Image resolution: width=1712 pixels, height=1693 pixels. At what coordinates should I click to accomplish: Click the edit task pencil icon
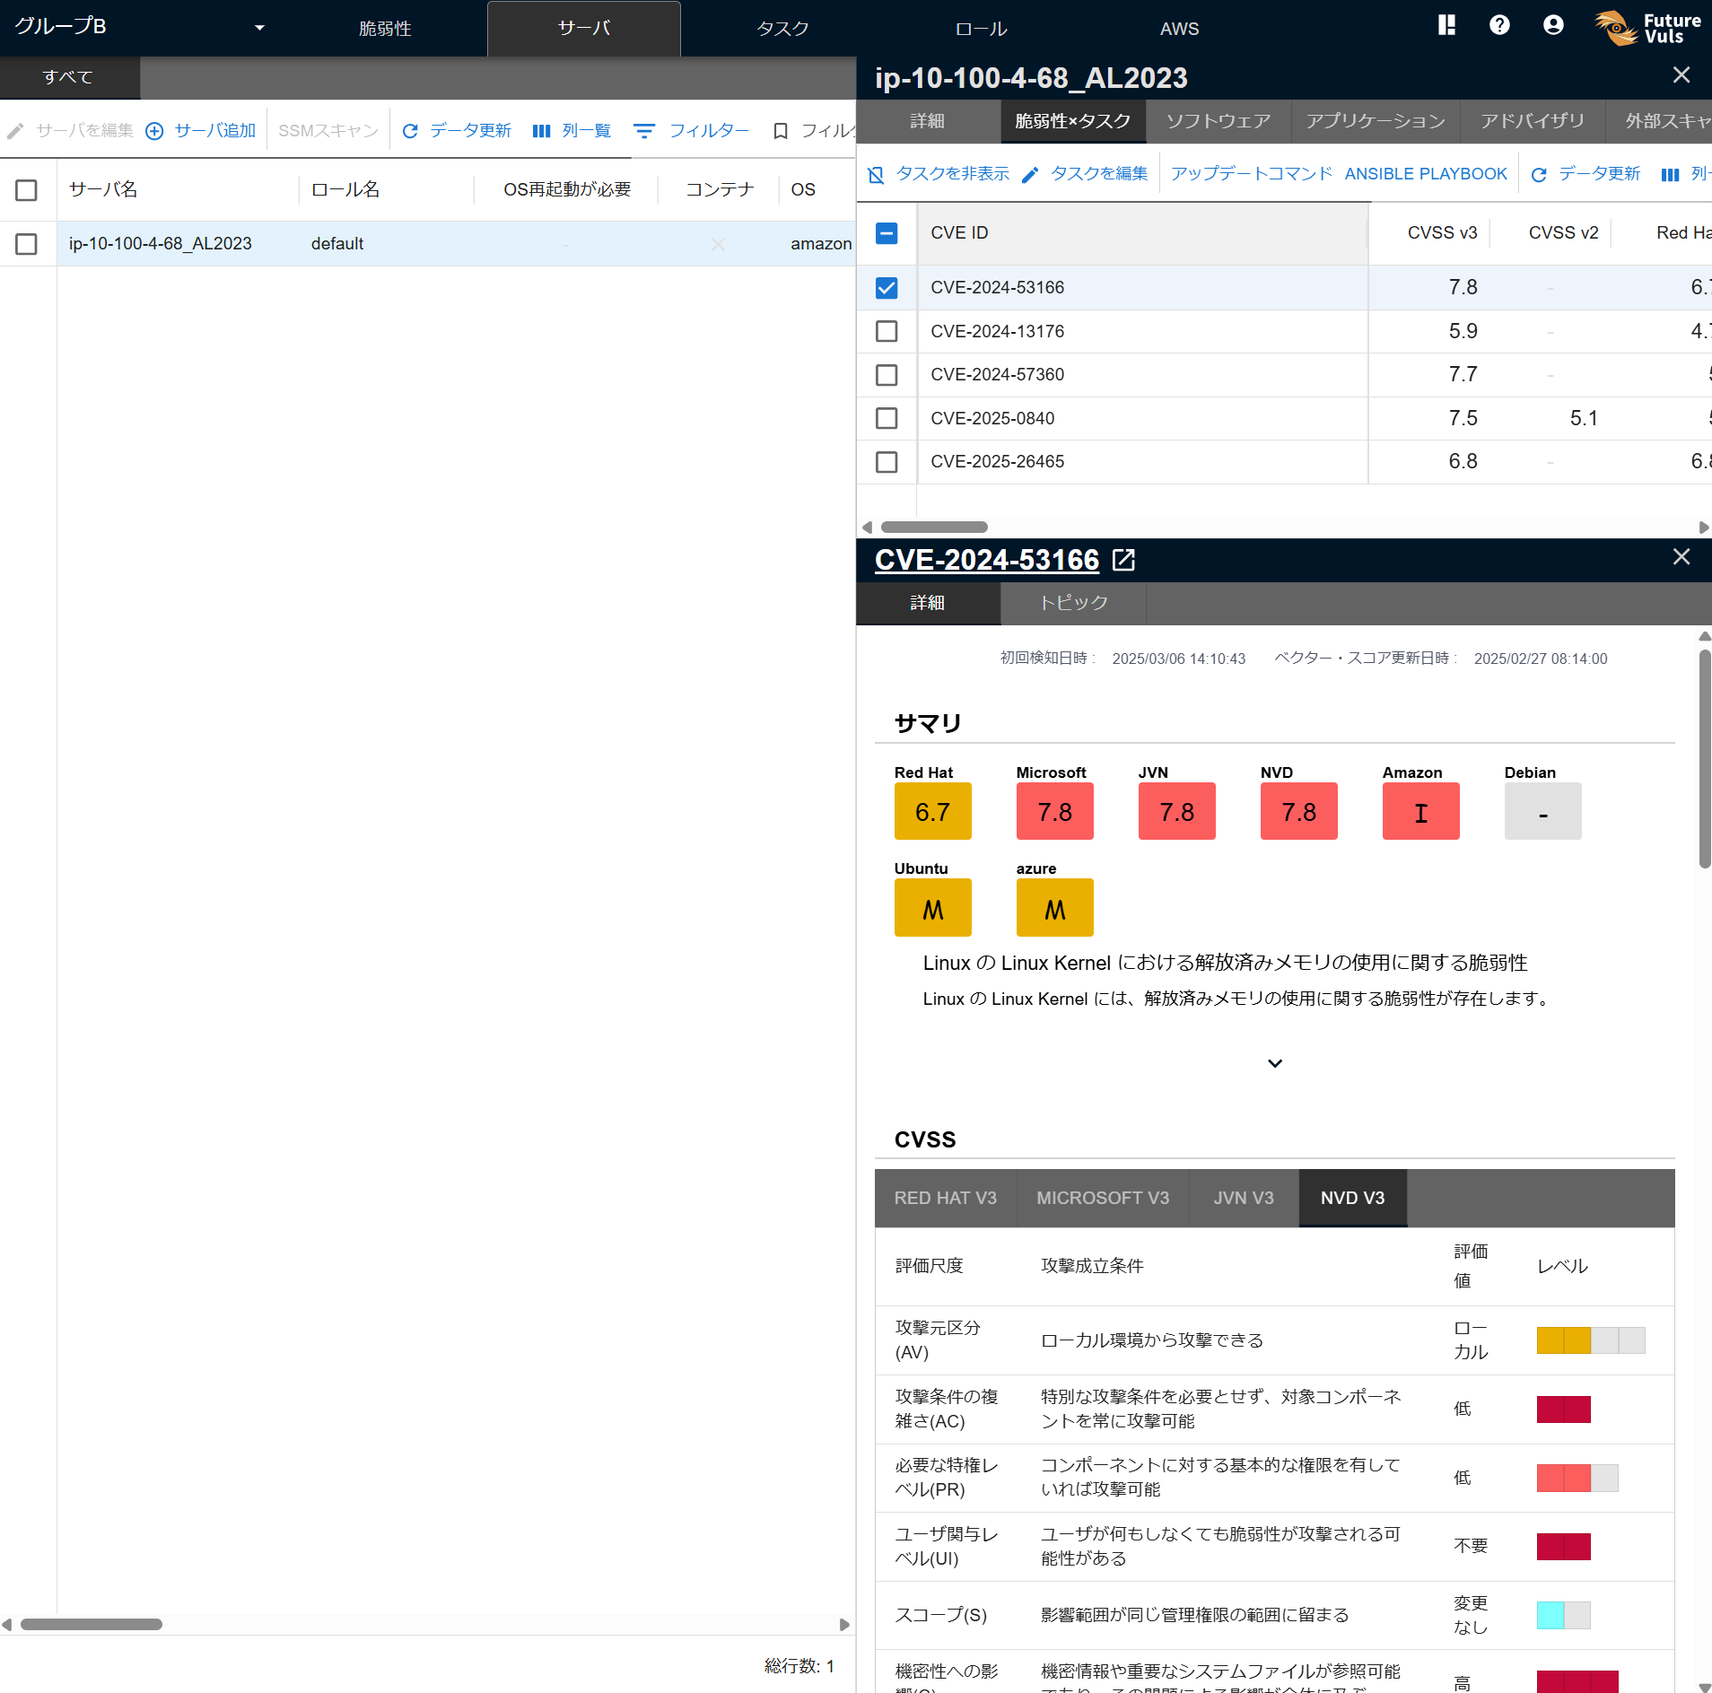pos(1030,174)
